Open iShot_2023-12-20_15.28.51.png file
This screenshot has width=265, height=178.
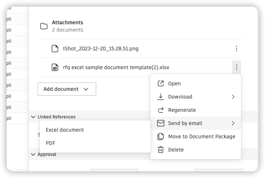pyautogui.click(x=101, y=49)
